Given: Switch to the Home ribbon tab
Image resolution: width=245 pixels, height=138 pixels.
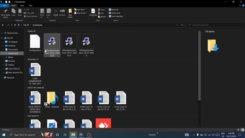Looking at the screenshot, I should pyautogui.click(x=13, y=5).
